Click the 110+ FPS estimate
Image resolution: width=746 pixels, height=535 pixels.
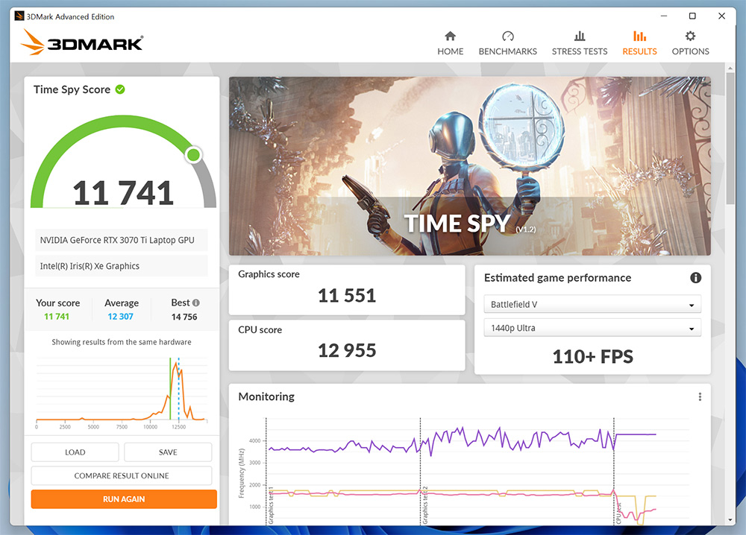point(593,356)
